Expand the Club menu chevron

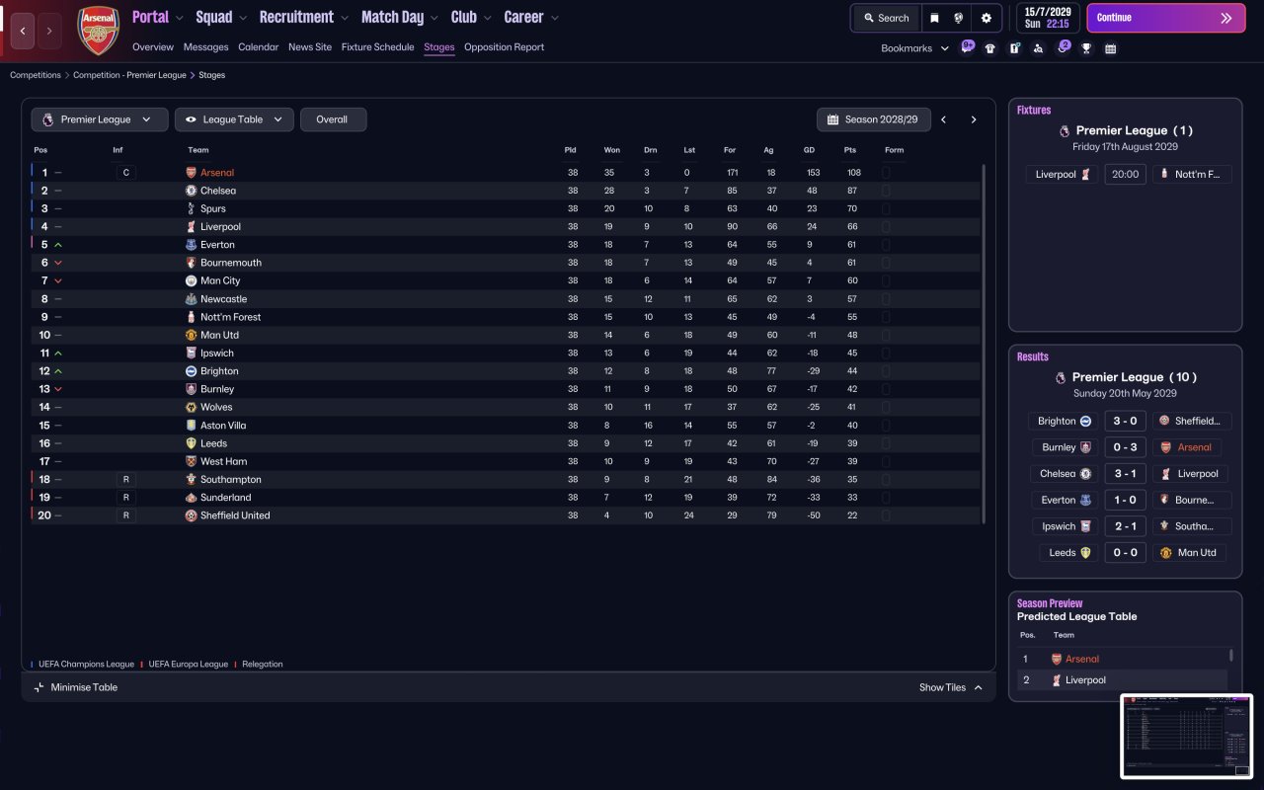click(x=487, y=18)
